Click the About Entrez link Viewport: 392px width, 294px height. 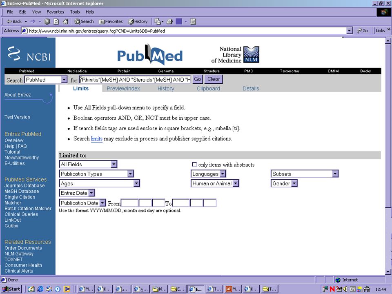[18, 95]
